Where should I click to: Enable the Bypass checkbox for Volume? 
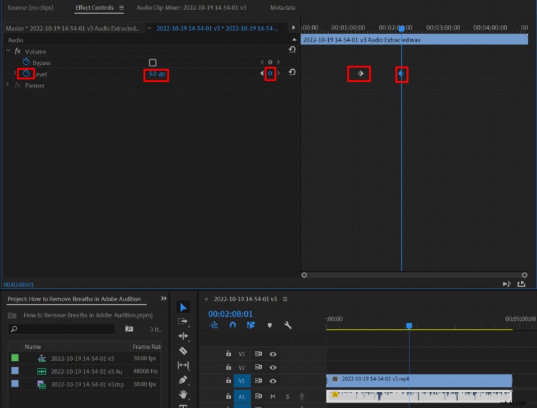(153, 61)
